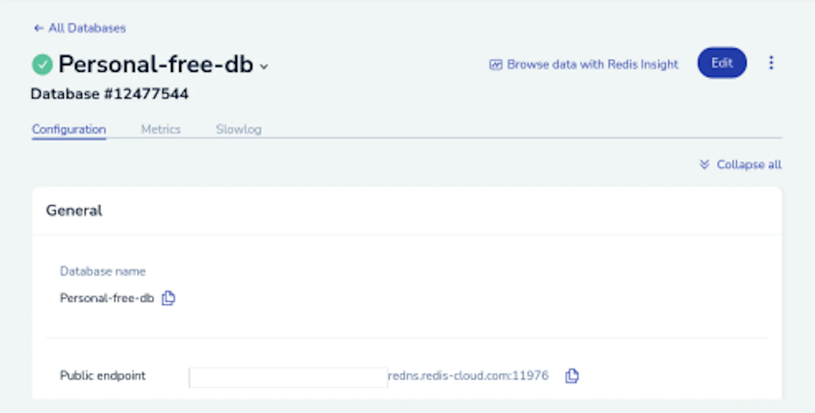Open the three-dot more options menu
This screenshot has height=413, width=815.
click(771, 63)
